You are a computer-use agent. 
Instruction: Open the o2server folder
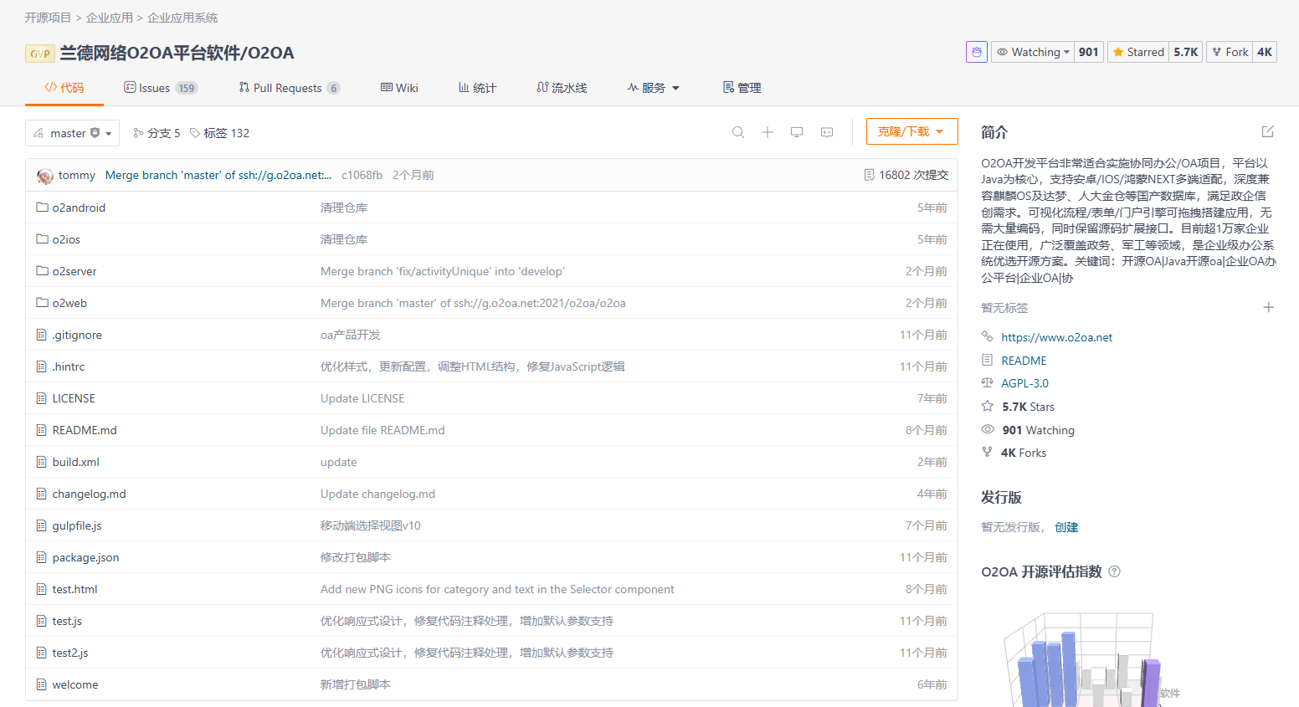click(x=74, y=271)
